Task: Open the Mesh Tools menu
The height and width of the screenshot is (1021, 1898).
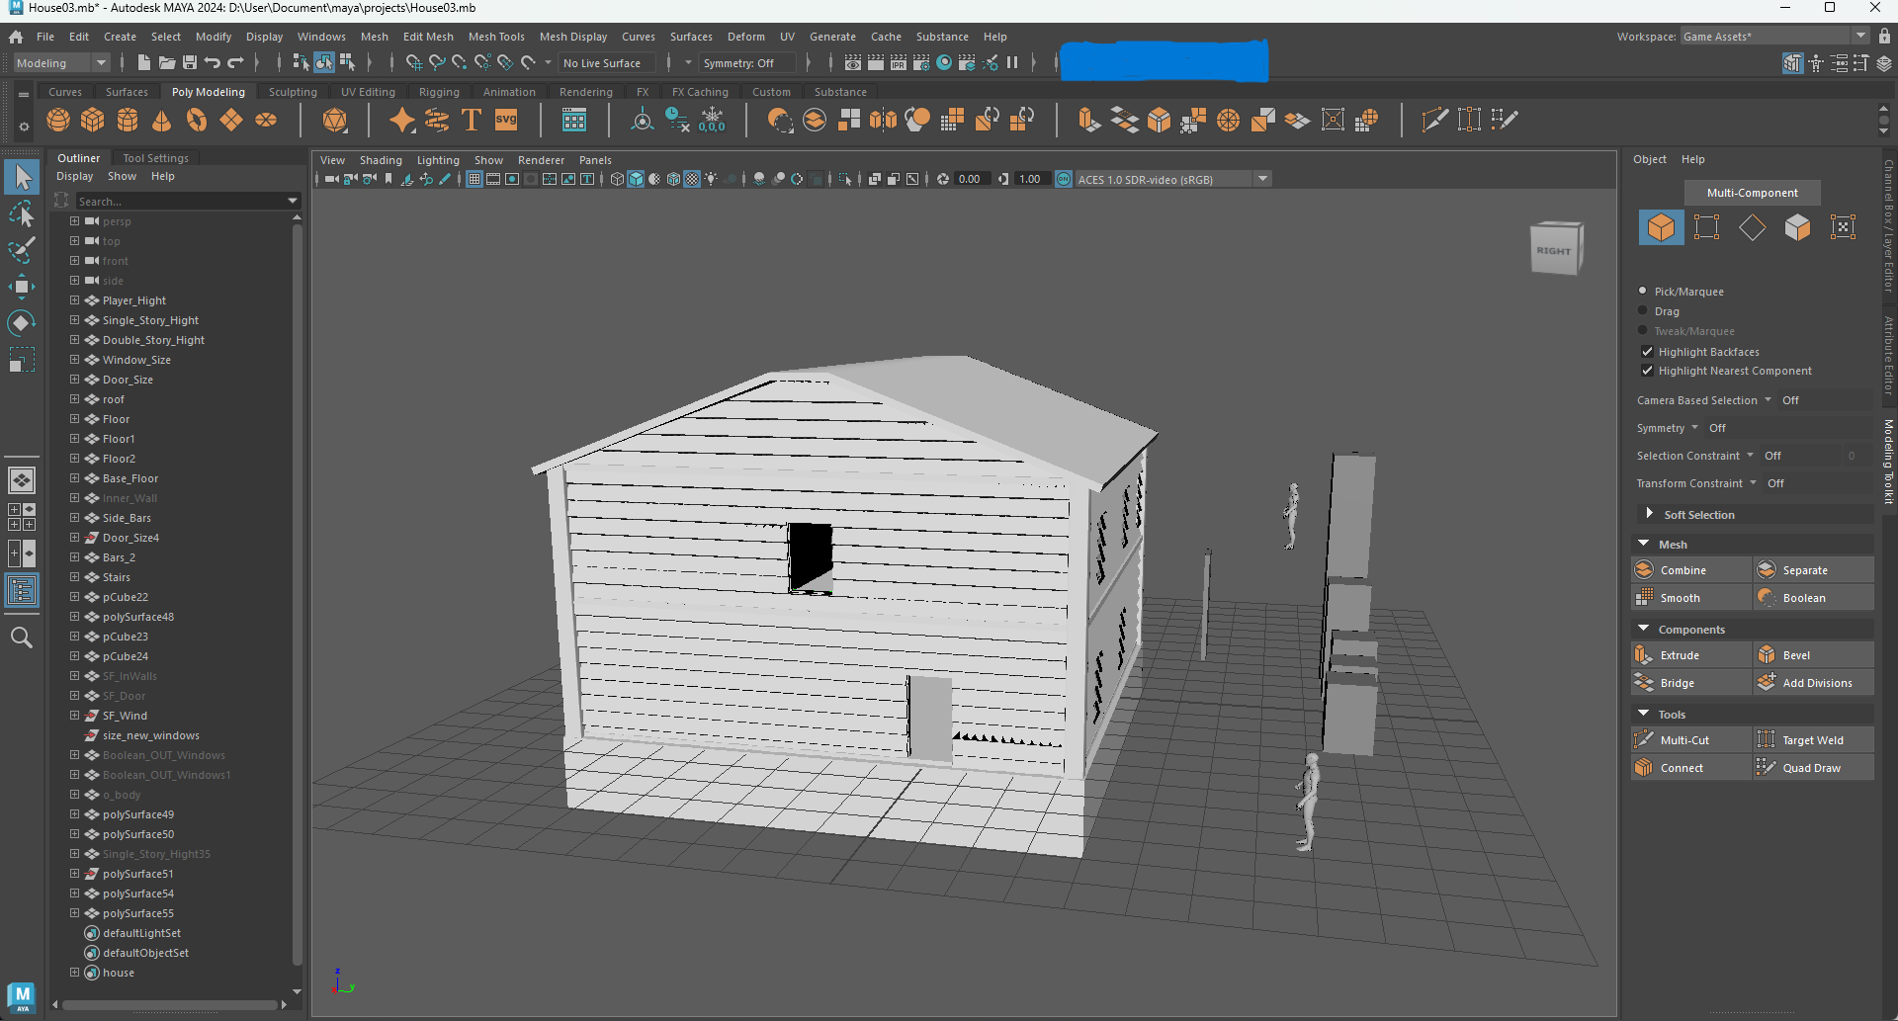Action: pyautogui.click(x=496, y=37)
